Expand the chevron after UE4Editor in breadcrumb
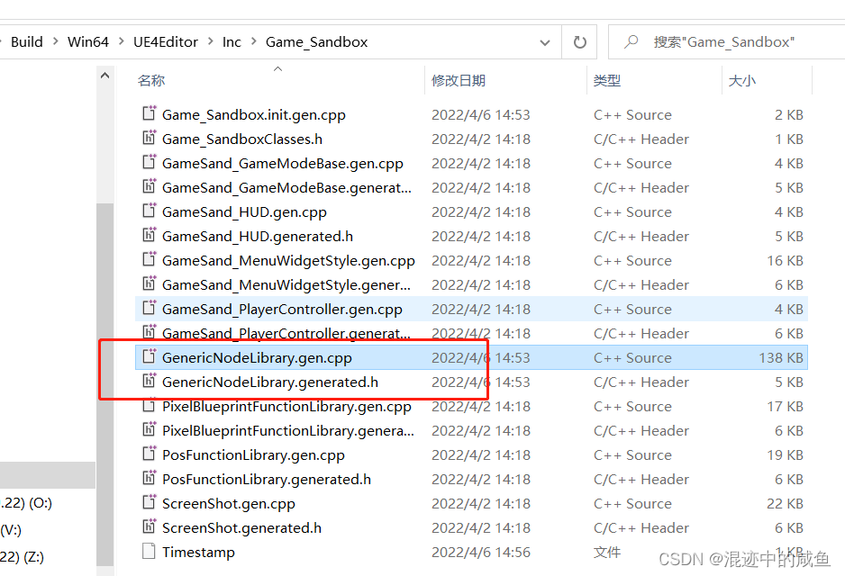This screenshot has height=576, width=845. (x=210, y=41)
